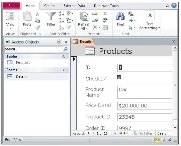Create new blank record navigation button
181x146 pixels.
tap(126, 133)
